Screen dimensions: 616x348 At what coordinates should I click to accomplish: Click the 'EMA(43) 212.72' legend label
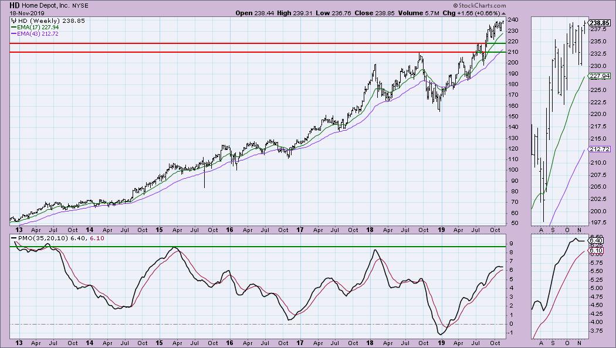38,34
